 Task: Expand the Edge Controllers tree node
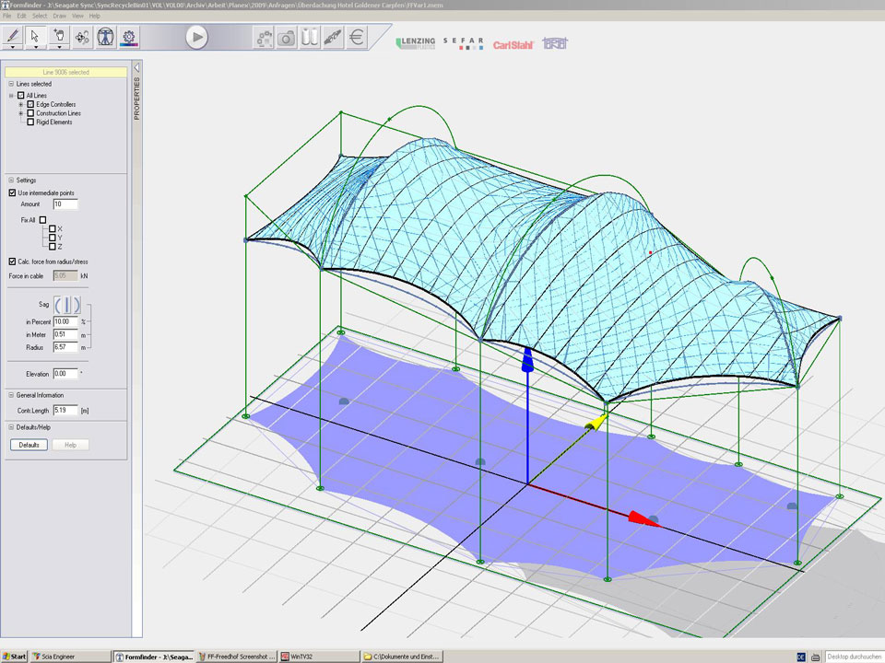pyautogui.click(x=20, y=105)
